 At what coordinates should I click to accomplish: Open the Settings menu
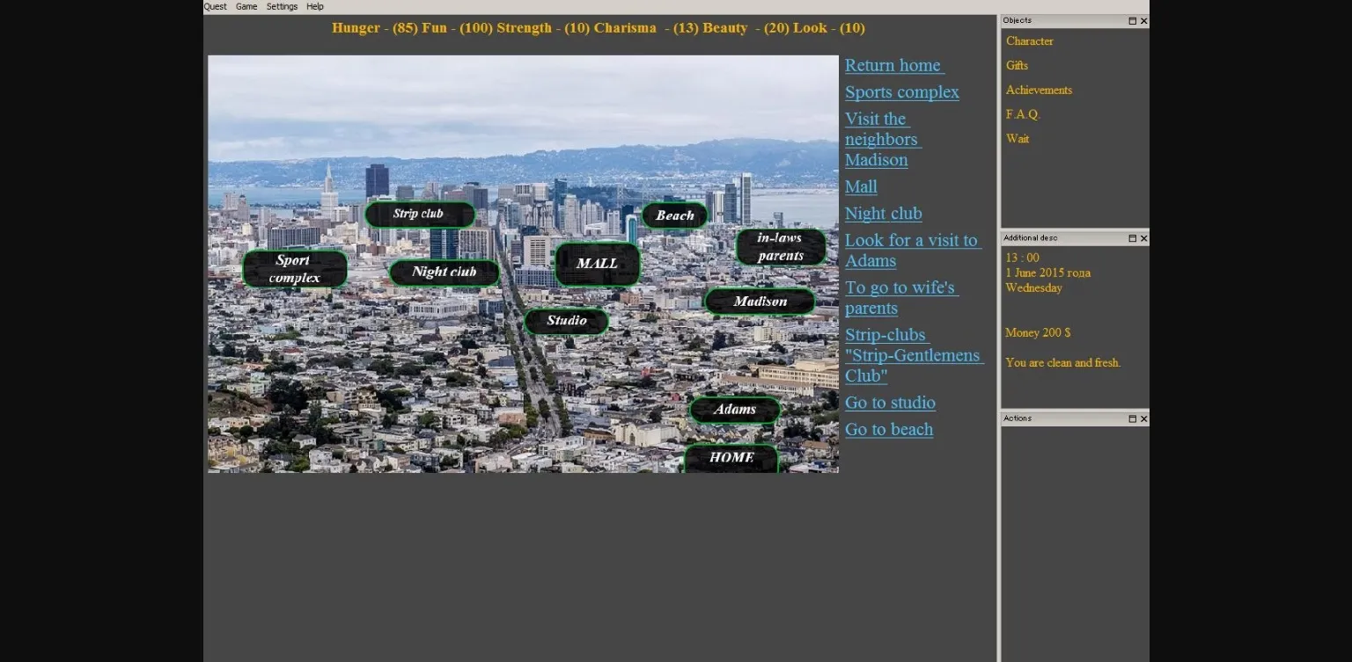coord(282,6)
